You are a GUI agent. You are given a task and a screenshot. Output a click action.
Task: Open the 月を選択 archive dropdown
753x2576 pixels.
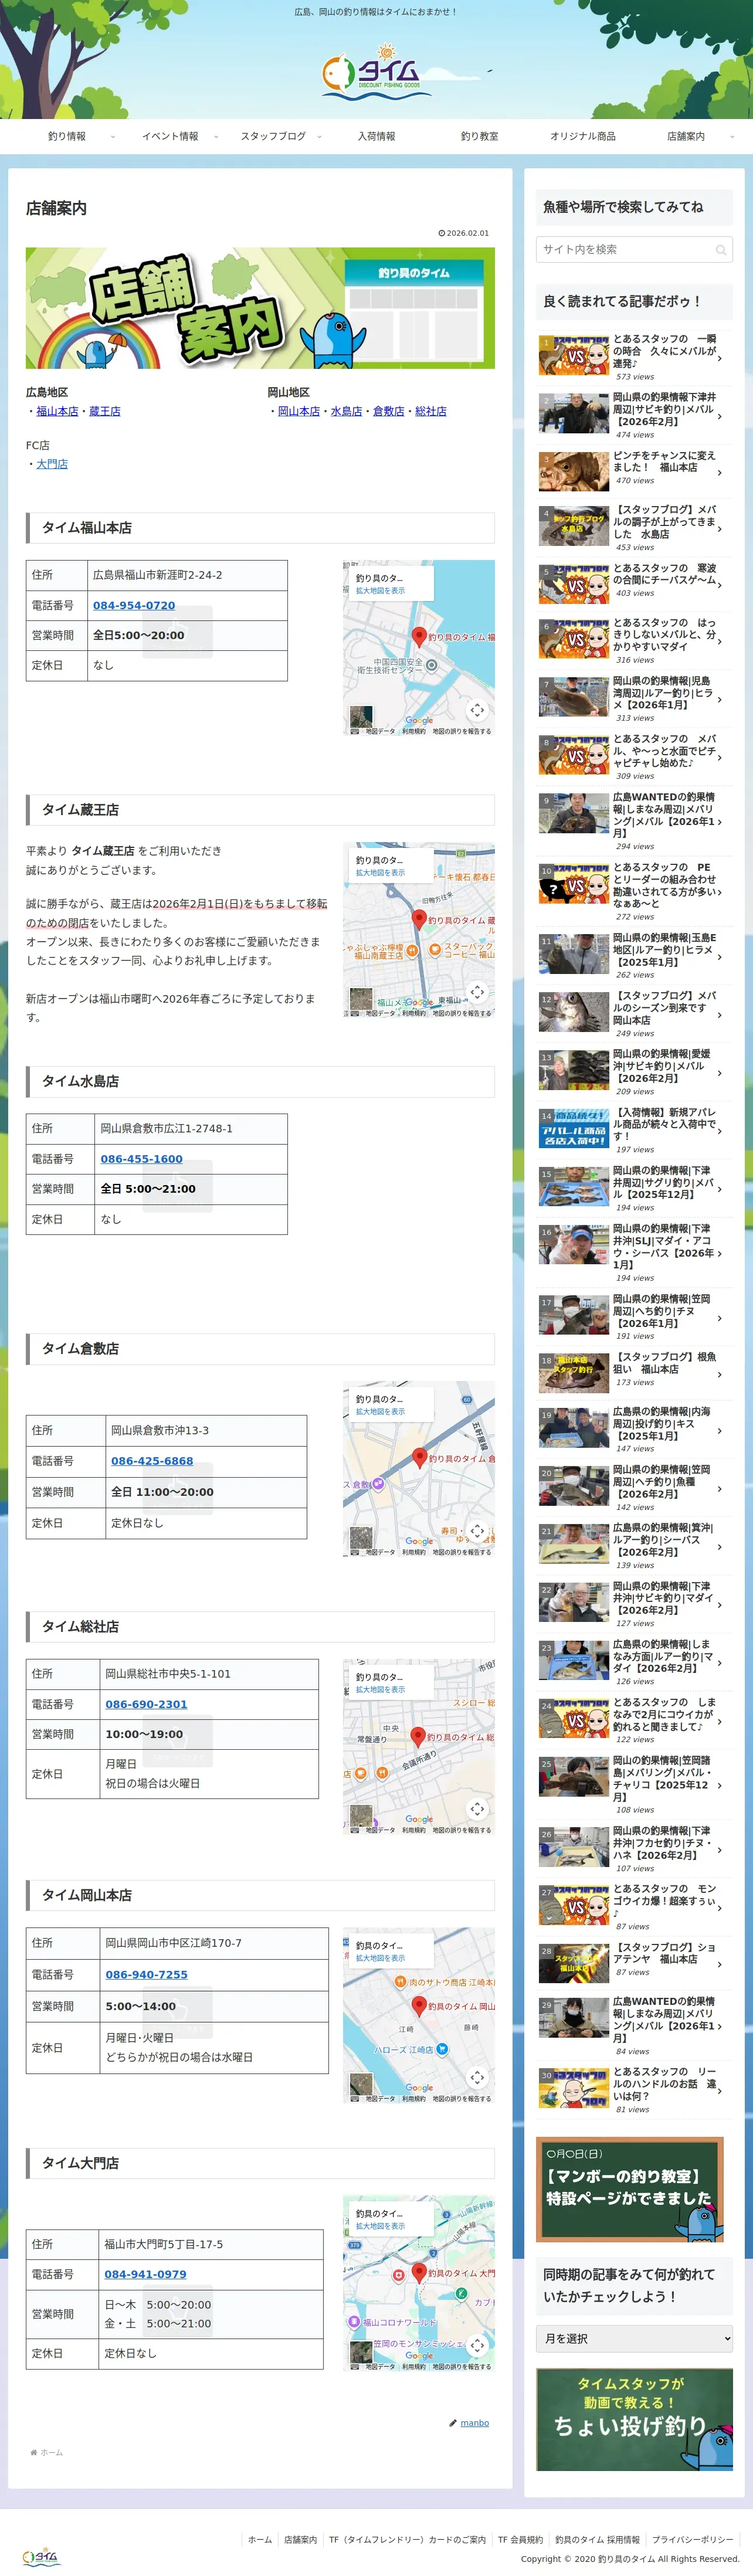634,2338
